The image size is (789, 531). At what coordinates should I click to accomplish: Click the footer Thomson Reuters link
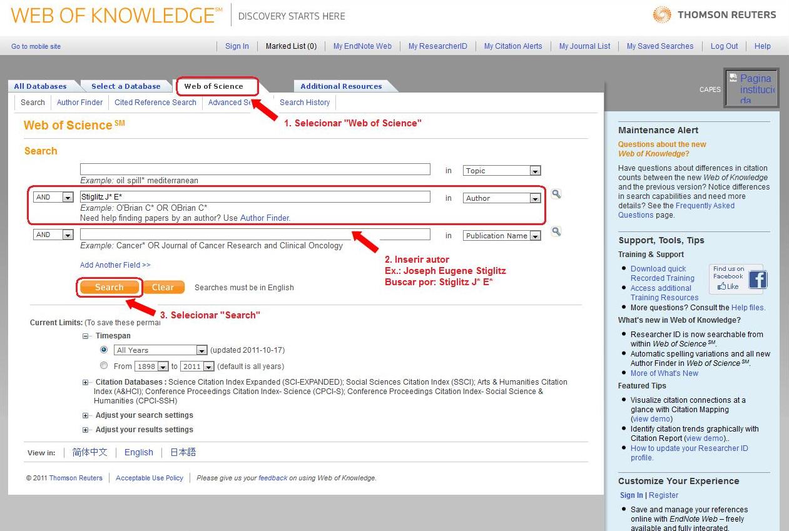pyautogui.click(x=76, y=478)
